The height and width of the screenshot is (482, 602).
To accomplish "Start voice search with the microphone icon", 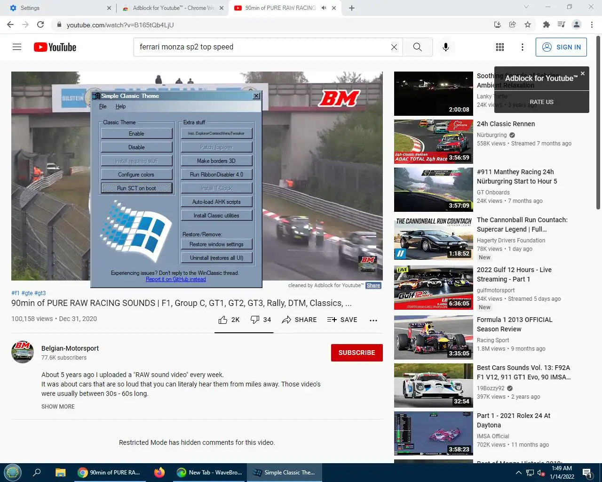I will point(446,47).
